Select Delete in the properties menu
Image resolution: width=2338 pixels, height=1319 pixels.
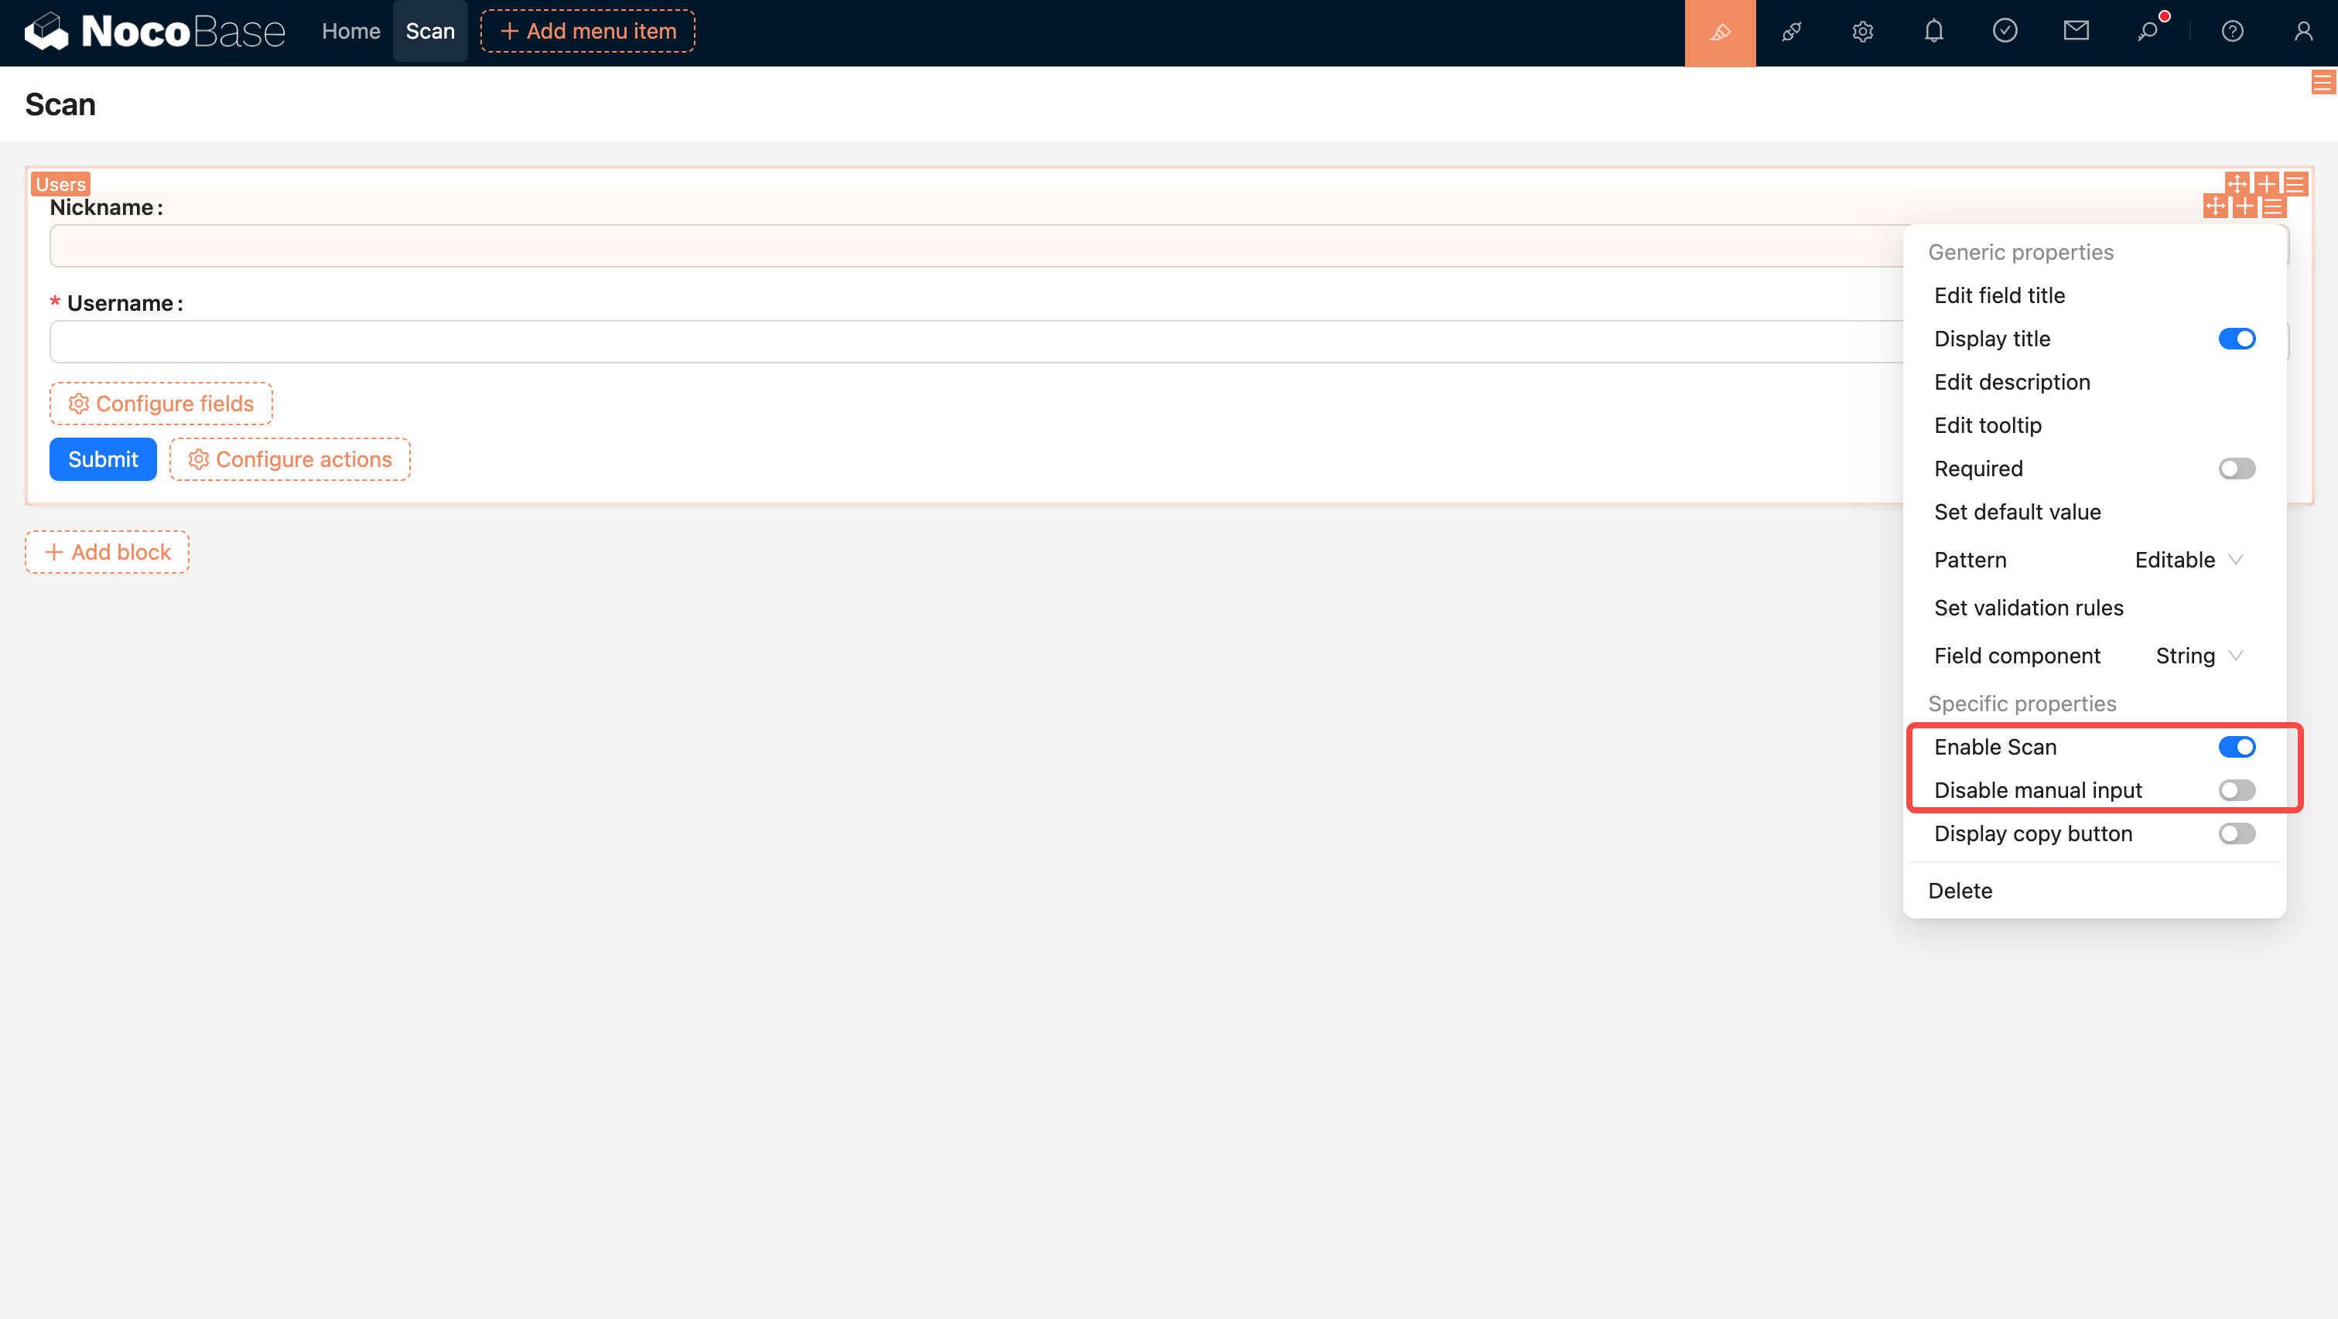(1960, 890)
